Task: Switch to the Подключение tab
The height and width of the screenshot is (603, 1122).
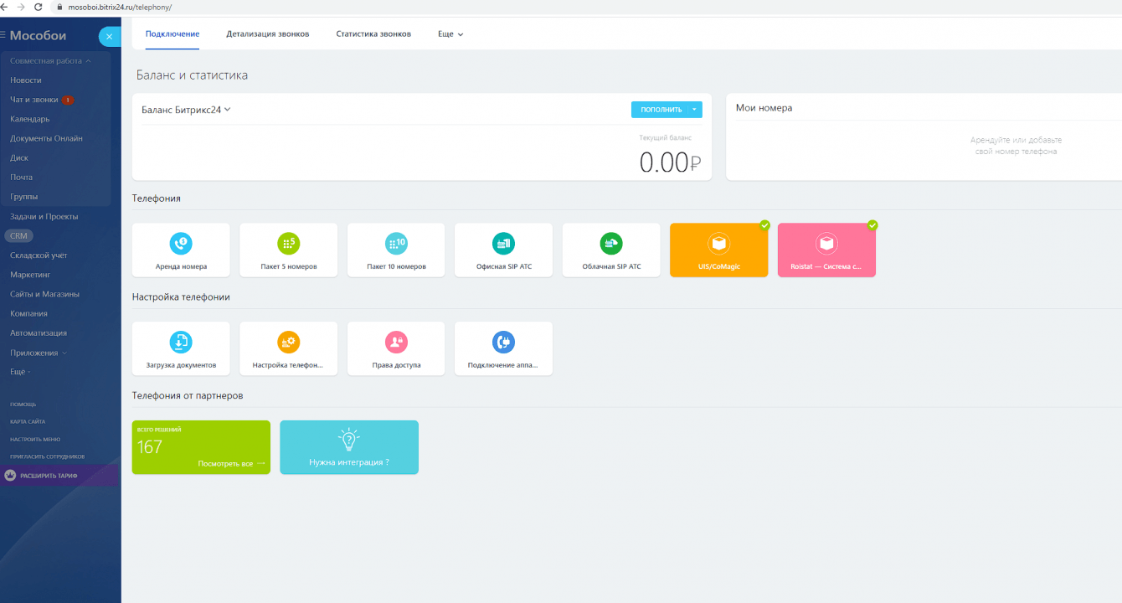Action: [x=172, y=34]
